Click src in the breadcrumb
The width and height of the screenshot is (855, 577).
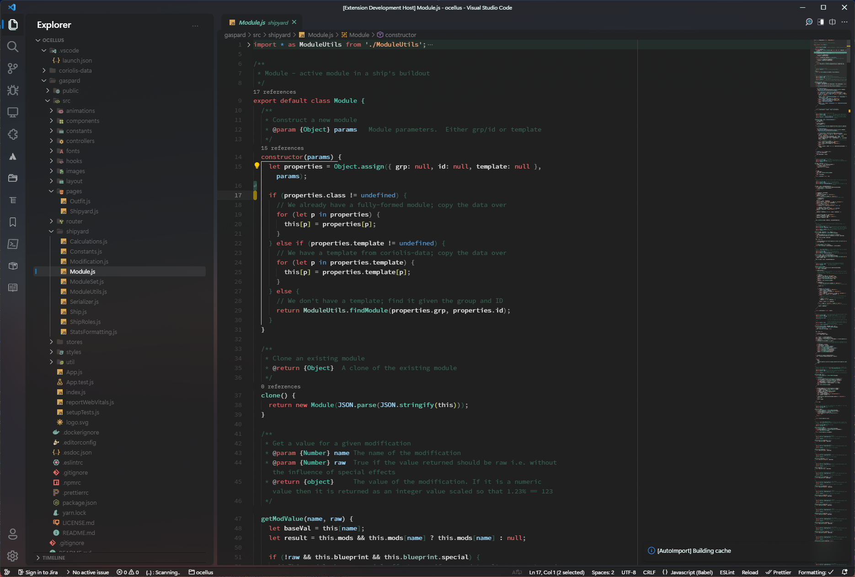tap(257, 35)
